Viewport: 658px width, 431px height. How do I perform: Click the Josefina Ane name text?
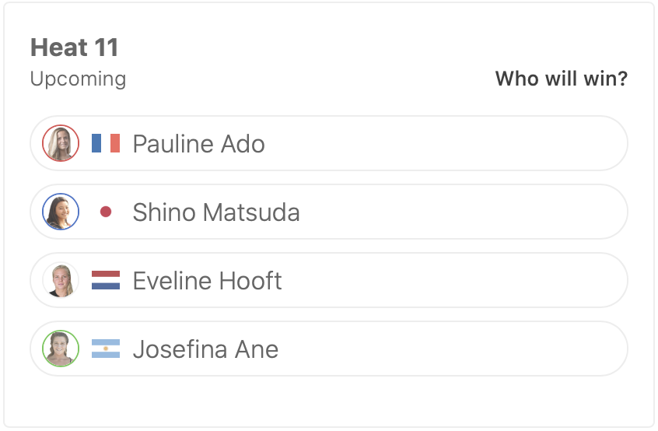coord(205,349)
